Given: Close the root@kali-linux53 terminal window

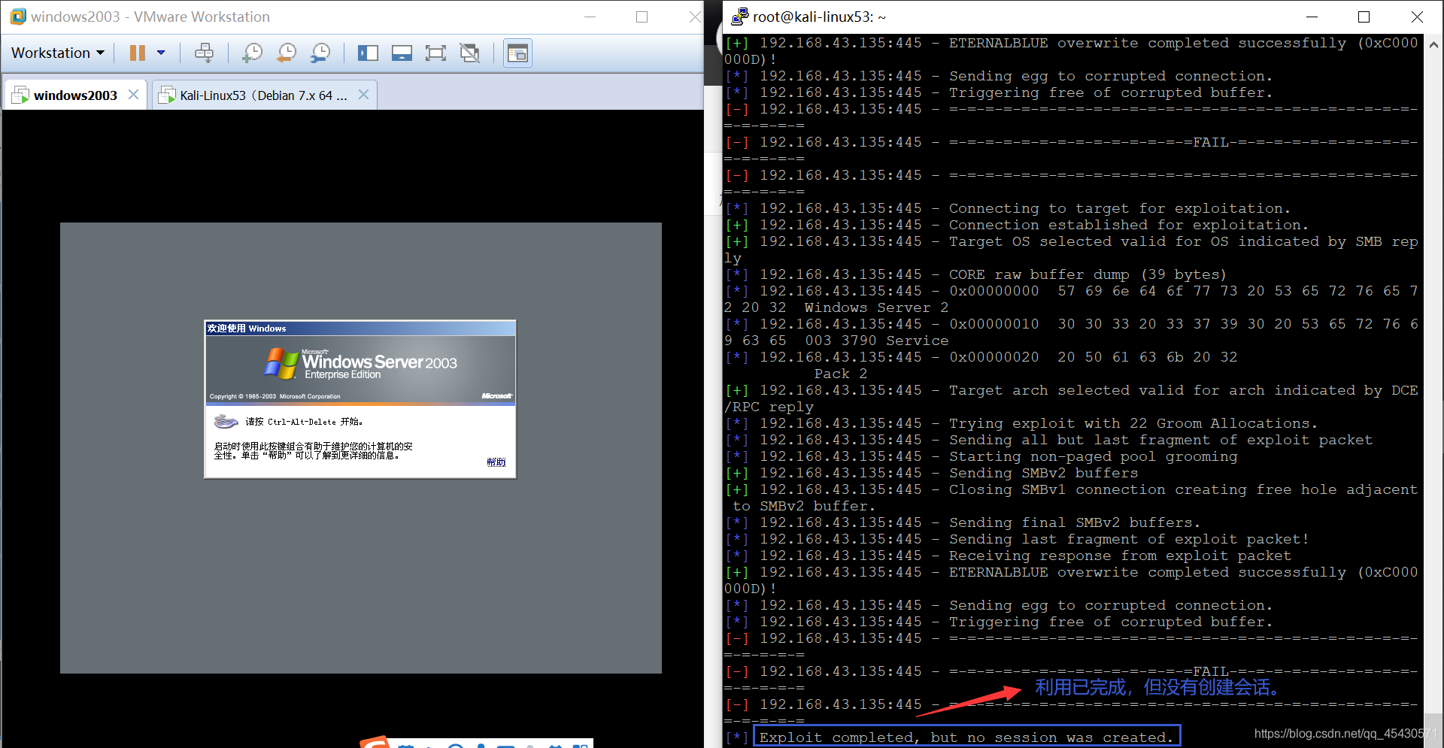Looking at the screenshot, I should pyautogui.click(x=1417, y=17).
